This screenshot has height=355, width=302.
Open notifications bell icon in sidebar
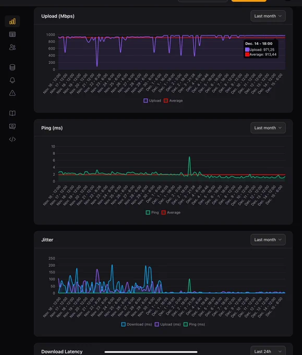point(13,80)
